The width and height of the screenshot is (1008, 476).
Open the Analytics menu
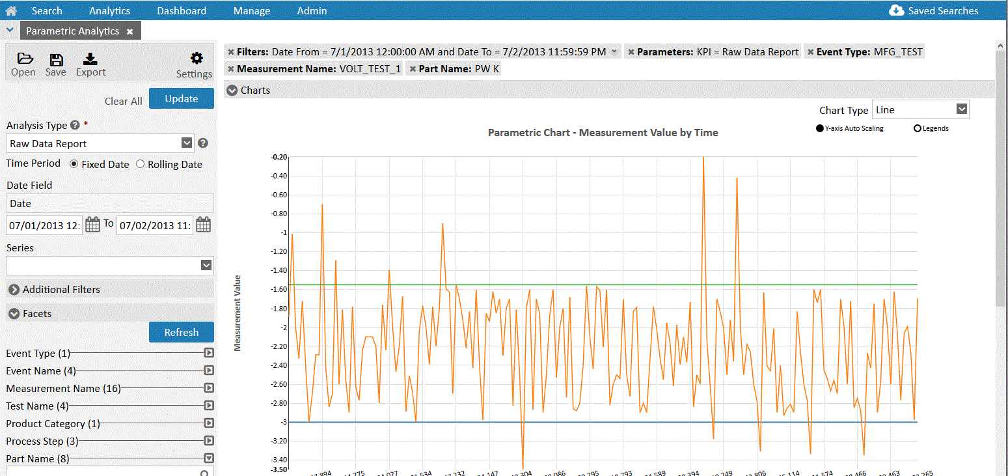point(109,10)
